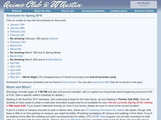
Task: Open the March 9th schedule
Action: [16, 49]
